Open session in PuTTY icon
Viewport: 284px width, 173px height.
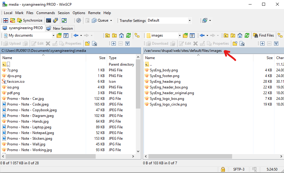[x=55, y=20]
